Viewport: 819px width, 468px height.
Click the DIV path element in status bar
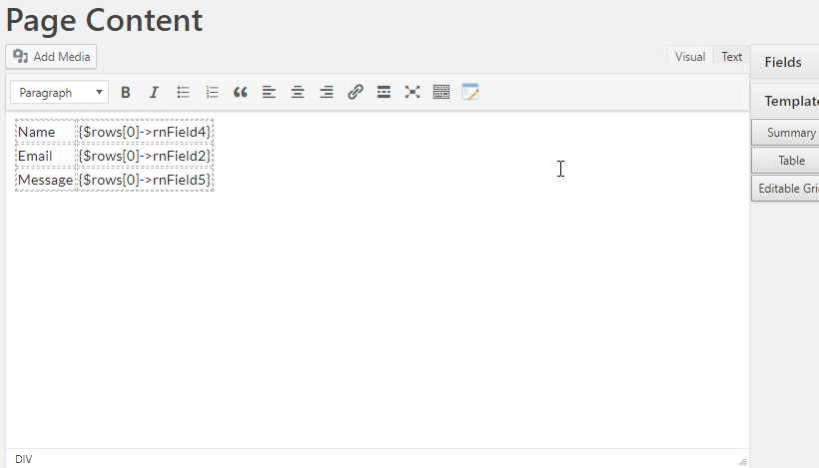click(24, 459)
